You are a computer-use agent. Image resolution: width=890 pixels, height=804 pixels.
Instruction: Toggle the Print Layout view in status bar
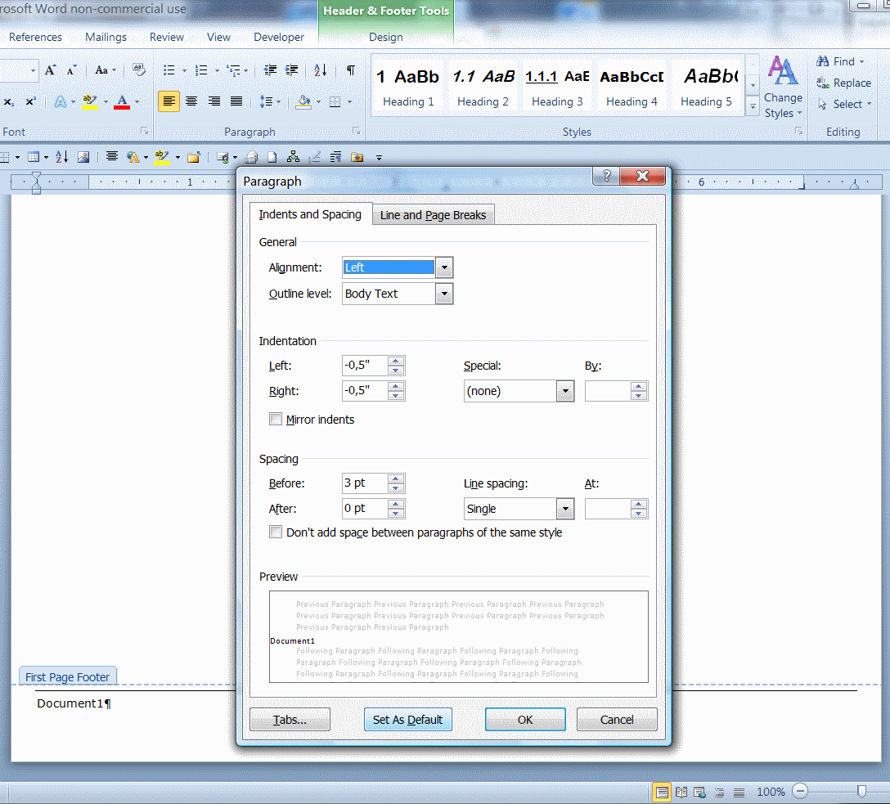pos(663,792)
